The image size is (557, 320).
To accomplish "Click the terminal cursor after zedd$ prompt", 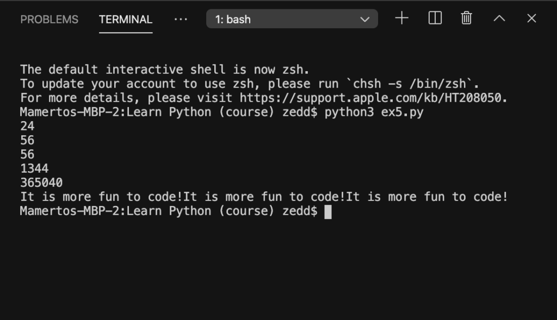I will point(328,212).
